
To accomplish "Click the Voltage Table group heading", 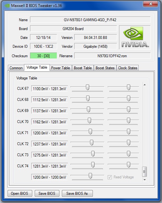I will tap(27, 78).
